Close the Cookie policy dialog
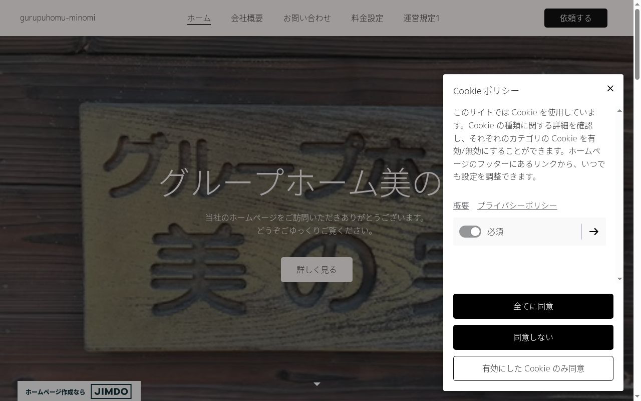The width and height of the screenshot is (641, 401). coord(610,88)
